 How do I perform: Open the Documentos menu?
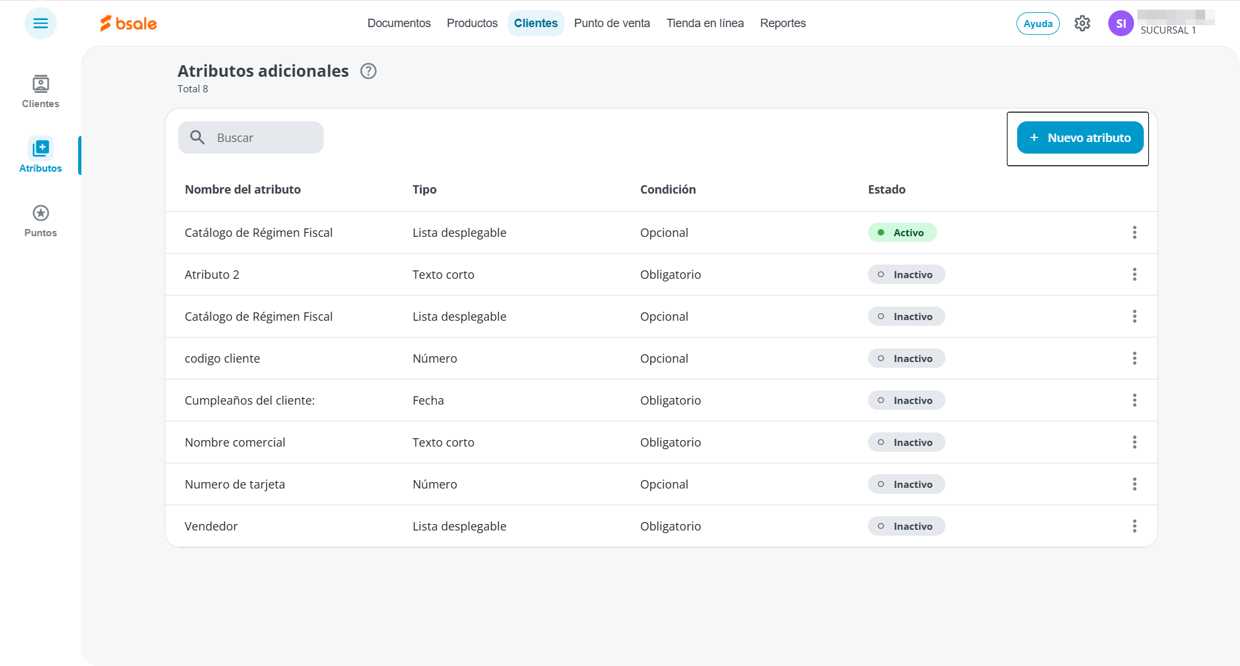[x=399, y=23]
